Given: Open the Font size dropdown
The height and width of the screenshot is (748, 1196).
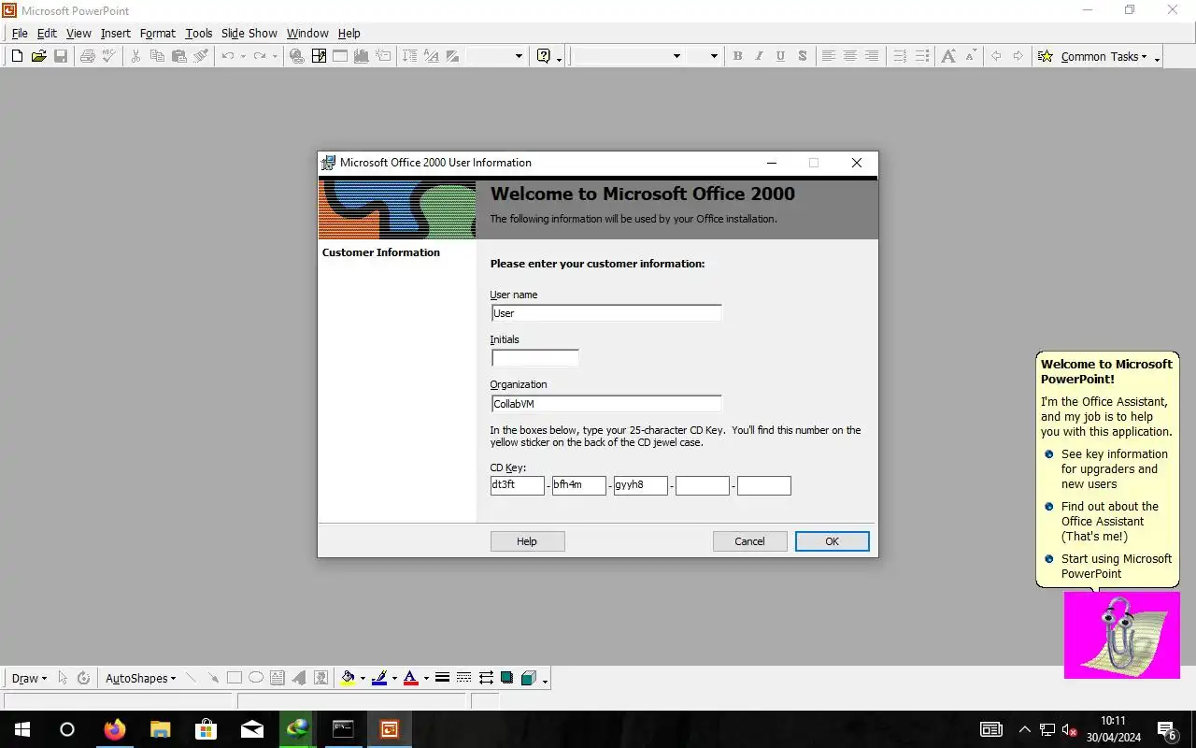Looking at the screenshot, I should (714, 56).
